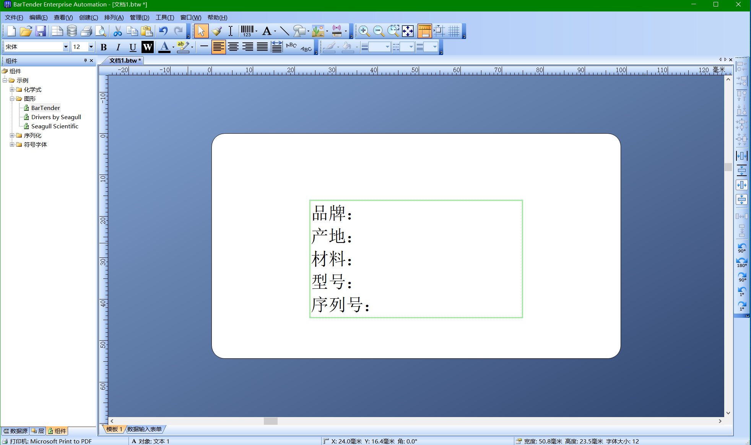Select Drivers by Seagull in components tree

(56, 117)
